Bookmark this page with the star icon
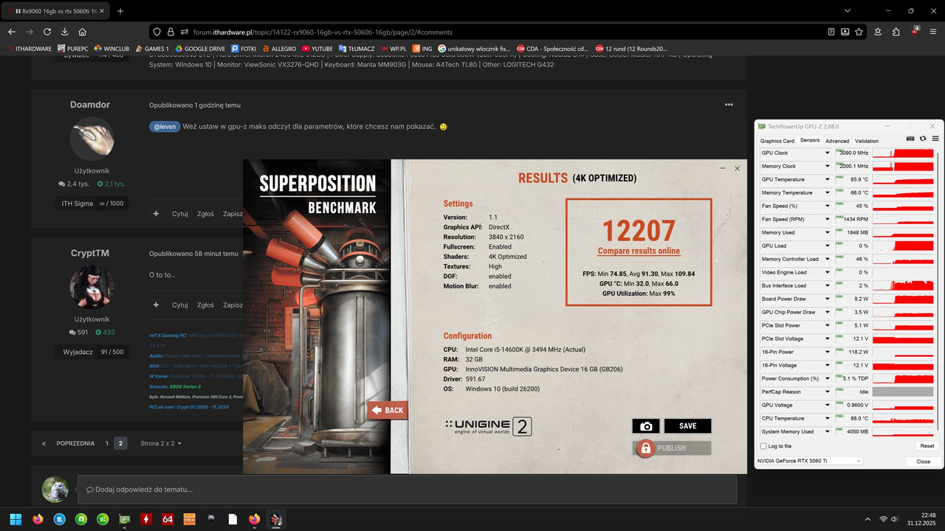Screen dimensions: 945x531 (859, 32)
